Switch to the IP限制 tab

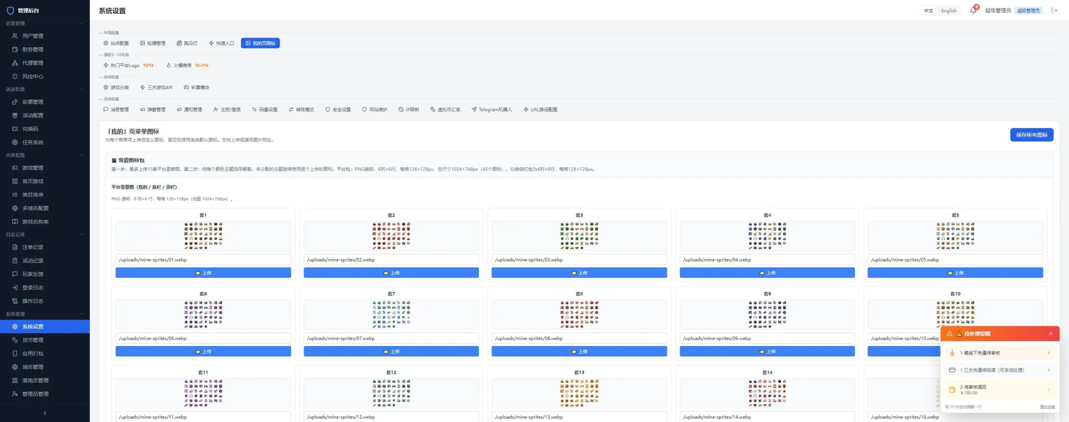coord(409,109)
